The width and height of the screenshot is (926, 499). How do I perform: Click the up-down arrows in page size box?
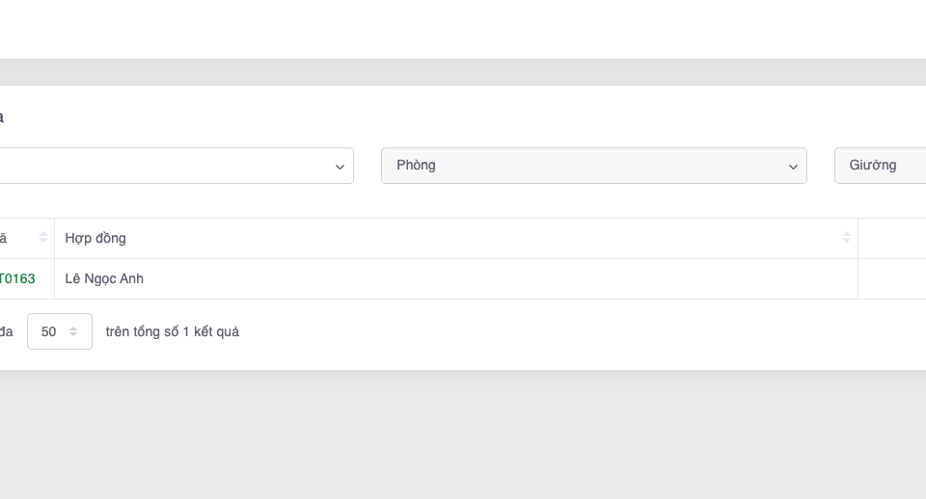(73, 331)
